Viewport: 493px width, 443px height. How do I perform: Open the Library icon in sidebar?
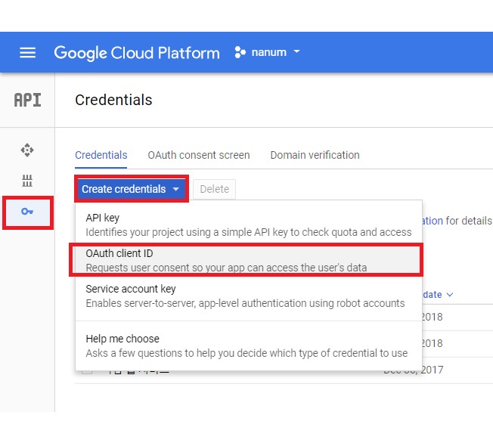[27, 181]
